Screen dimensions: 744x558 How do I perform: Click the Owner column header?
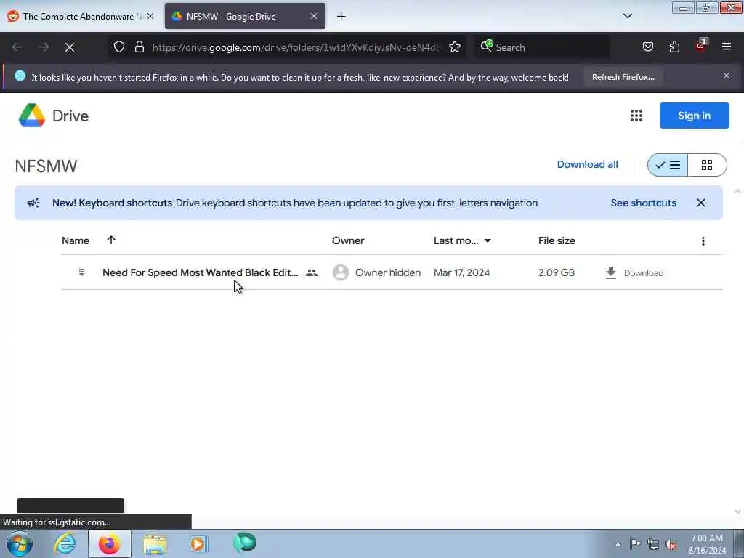(348, 240)
